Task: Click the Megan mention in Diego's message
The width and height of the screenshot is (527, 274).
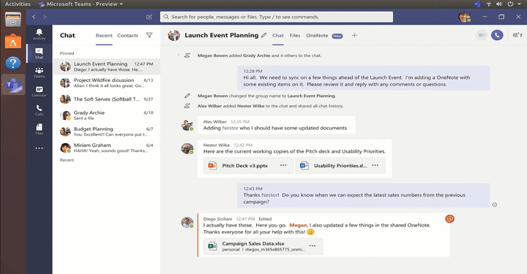Action: point(298,225)
